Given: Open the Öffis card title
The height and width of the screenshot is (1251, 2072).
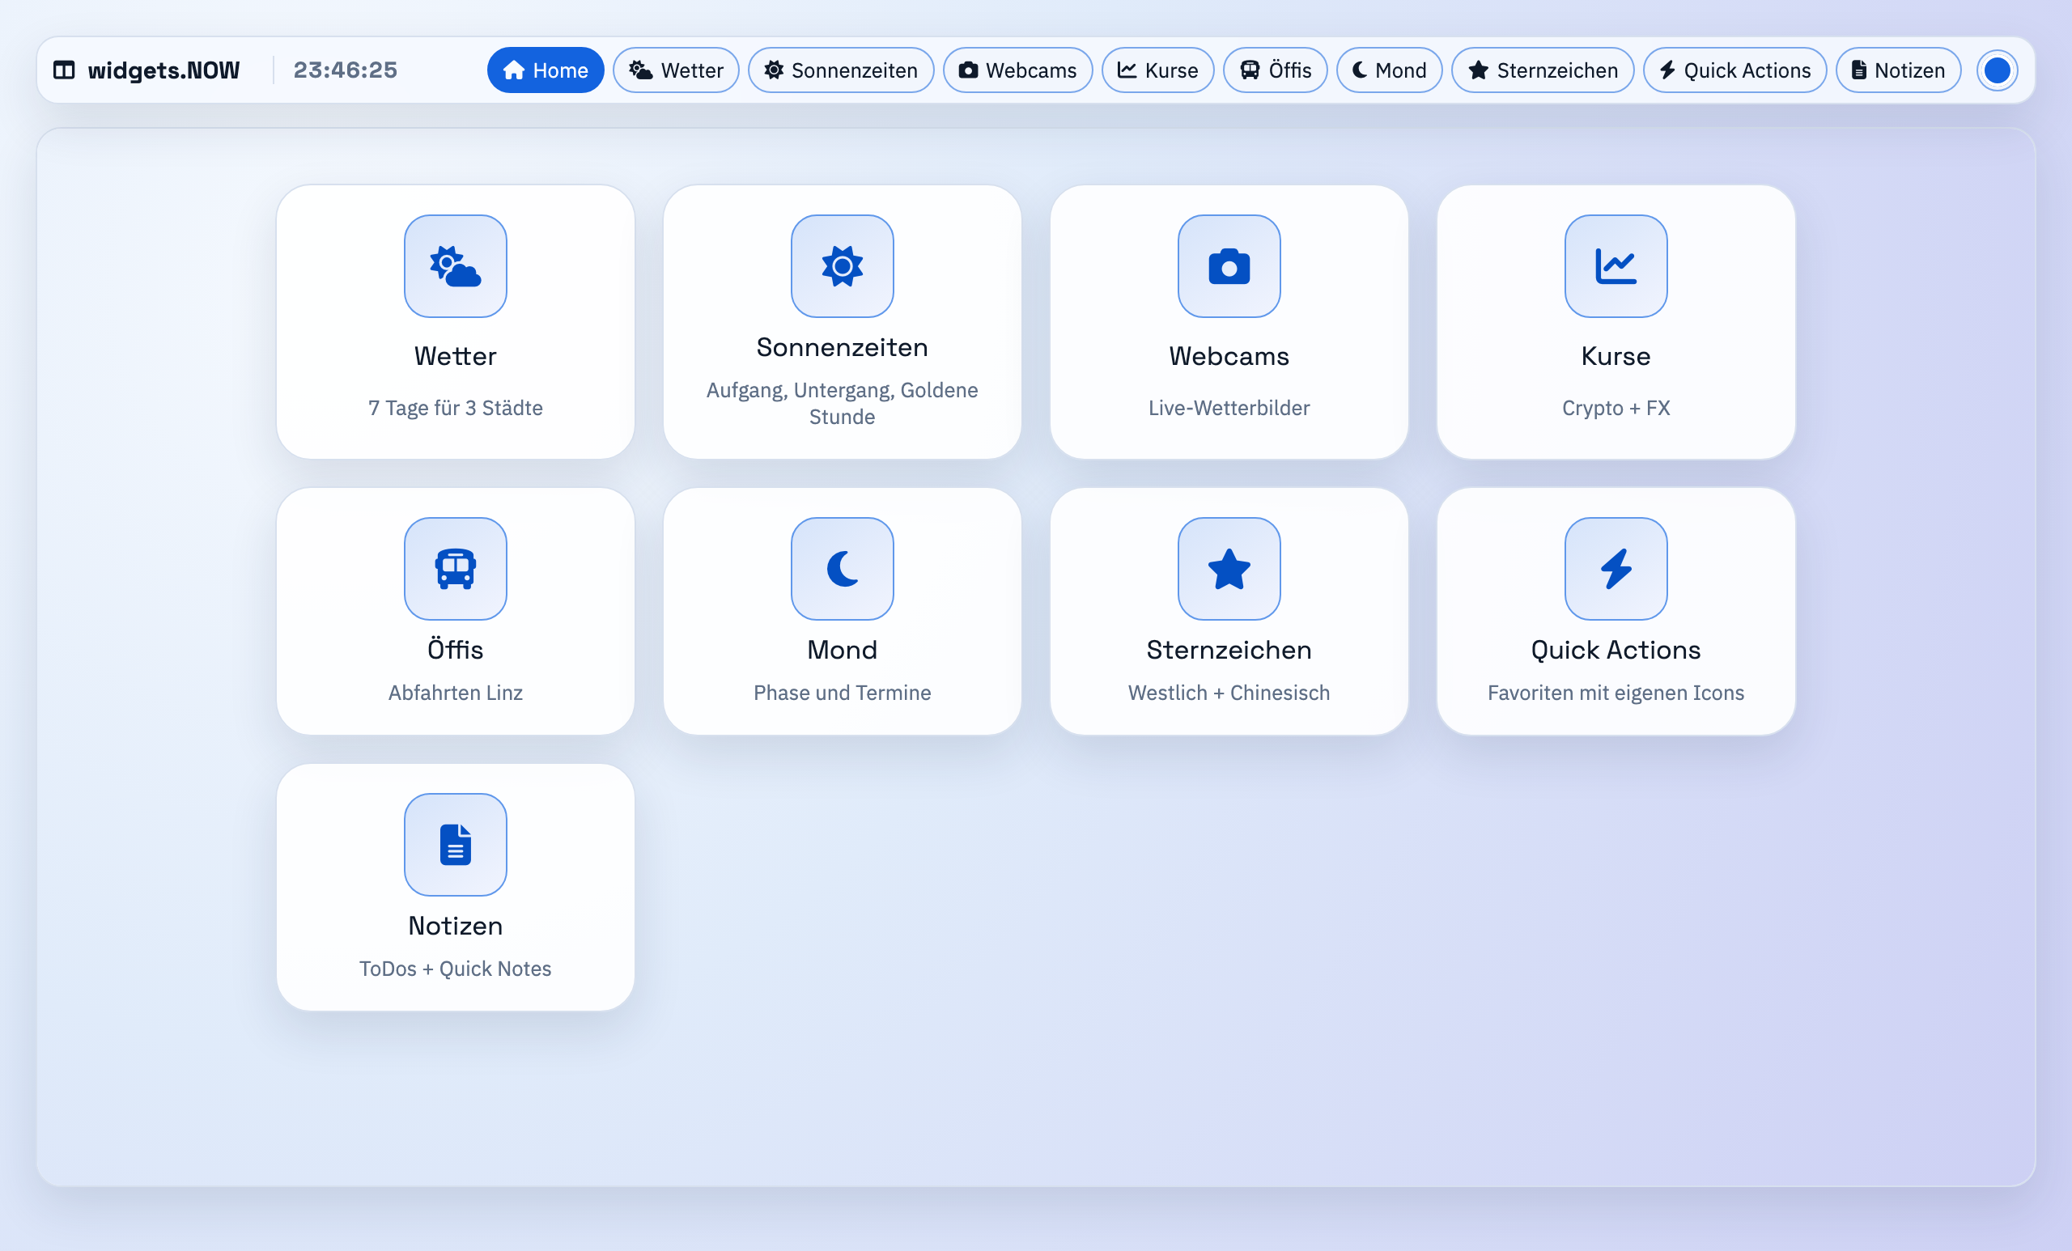Looking at the screenshot, I should [x=455, y=649].
